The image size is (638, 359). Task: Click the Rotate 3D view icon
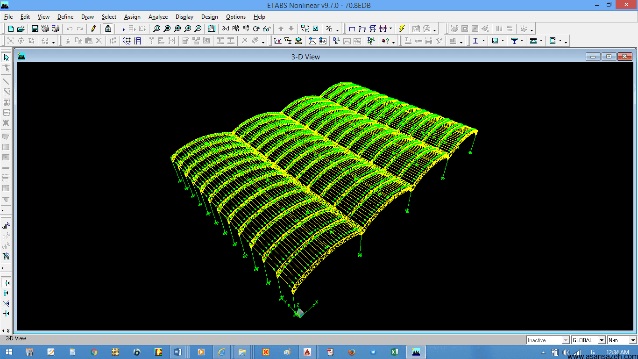256,29
